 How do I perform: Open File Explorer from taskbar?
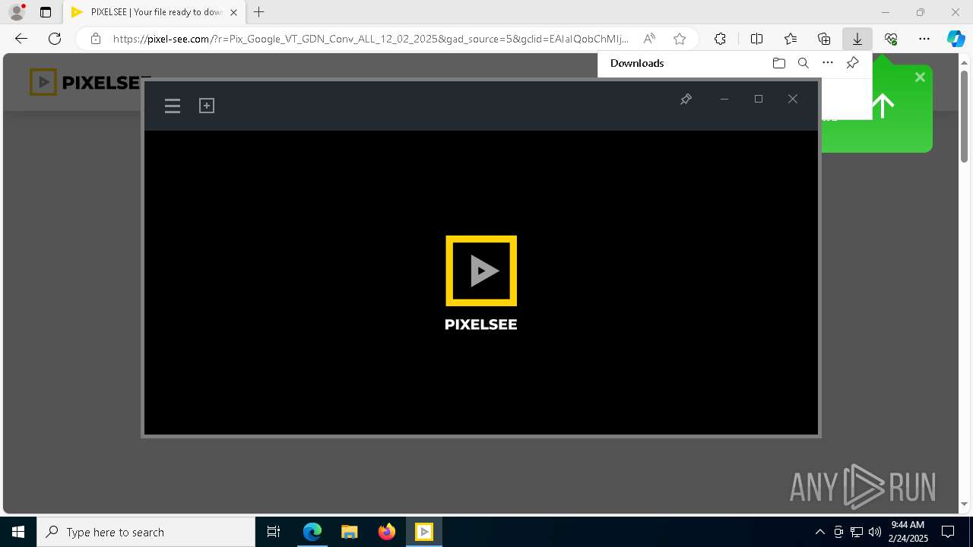pyautogui.click(x=349, y=532)
